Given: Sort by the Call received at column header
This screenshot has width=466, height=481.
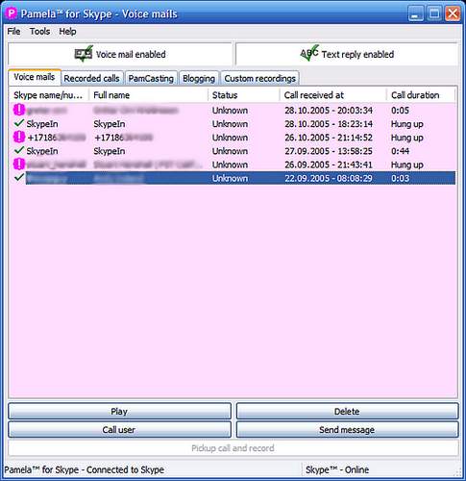Looking at the screenshot, I should [x=332, y=95].
